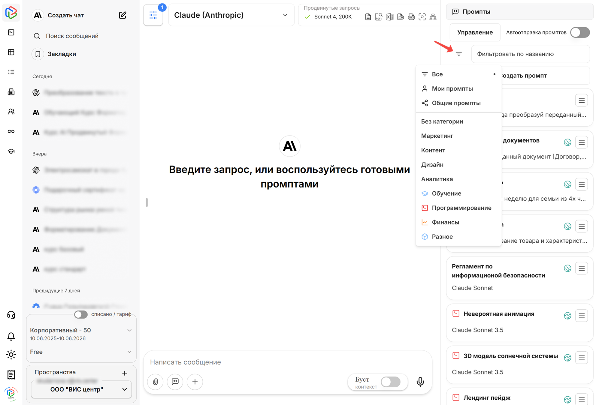This screenshot has width=599, height=405.
Task: Open menu of the документов prompt card
Action: [x=582, y=142]
